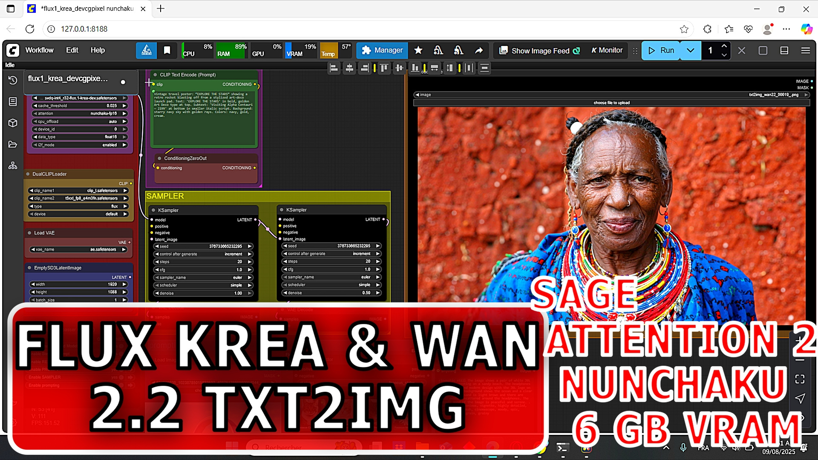Open the node library sidebar panel
Image resolution: width=818 pixels, height=460 pixels.
tap(13, 101)
